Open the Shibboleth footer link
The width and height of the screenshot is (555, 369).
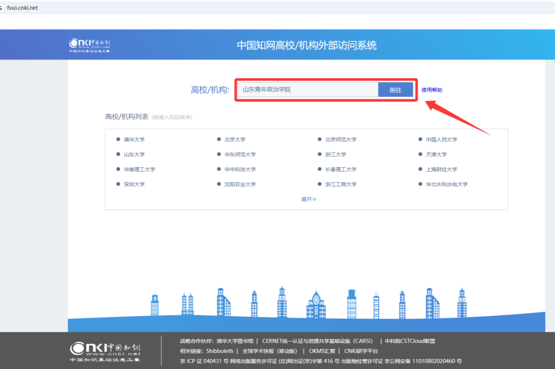click(x=219, y=351)
